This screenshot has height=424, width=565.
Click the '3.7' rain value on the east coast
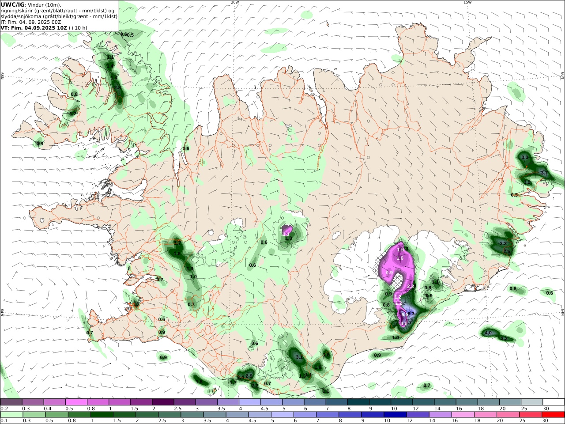[544, 173]
